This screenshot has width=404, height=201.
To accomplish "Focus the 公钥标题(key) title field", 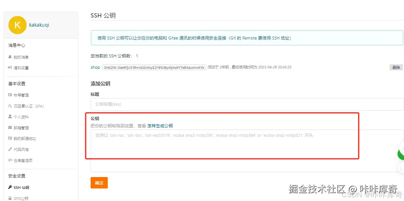I will (247, 104).
